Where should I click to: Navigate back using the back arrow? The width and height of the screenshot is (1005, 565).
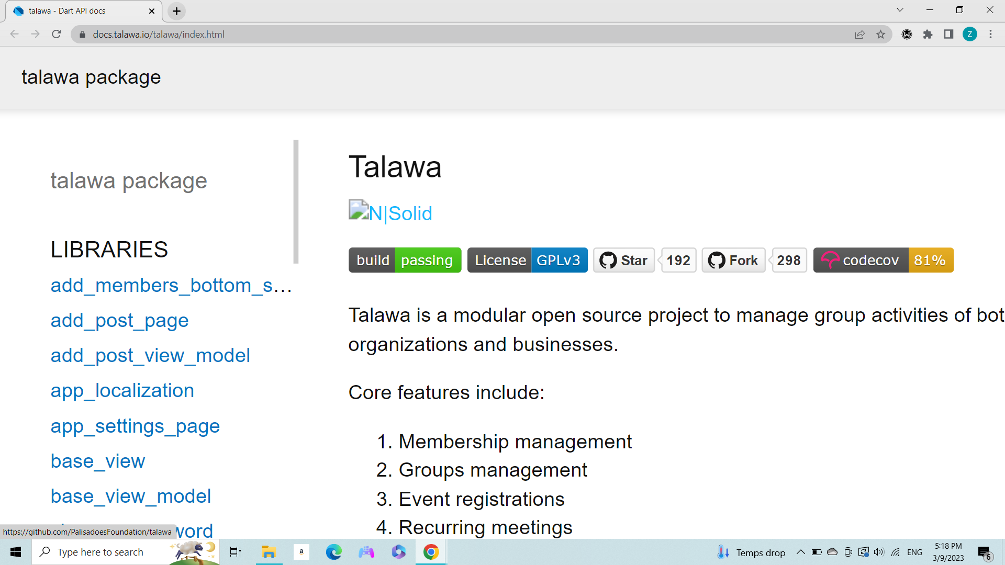[14, 34]
